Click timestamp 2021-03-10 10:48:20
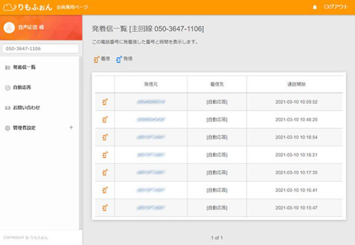The height and width of the screenshot is (245, 355). tap(296, 120)
